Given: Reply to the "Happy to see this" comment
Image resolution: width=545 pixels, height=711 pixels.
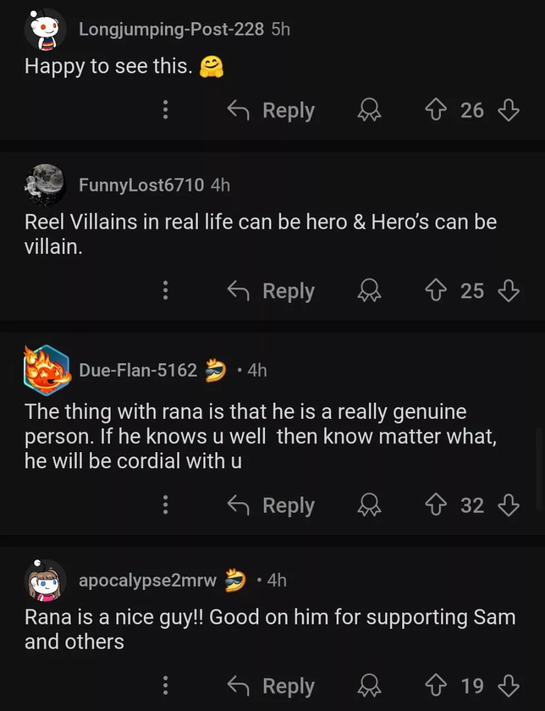Looking at the screenshot, I should pos(272,110).
